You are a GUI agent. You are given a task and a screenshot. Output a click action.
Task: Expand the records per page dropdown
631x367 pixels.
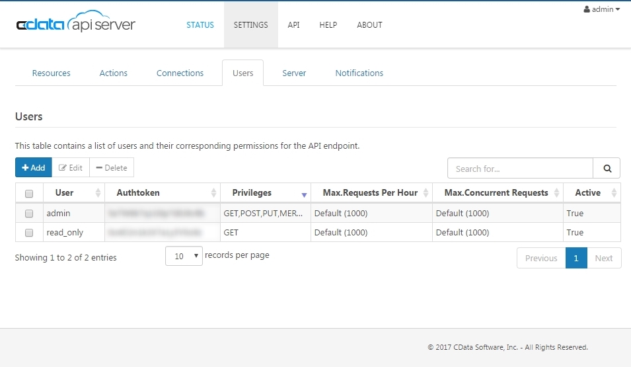184,256
